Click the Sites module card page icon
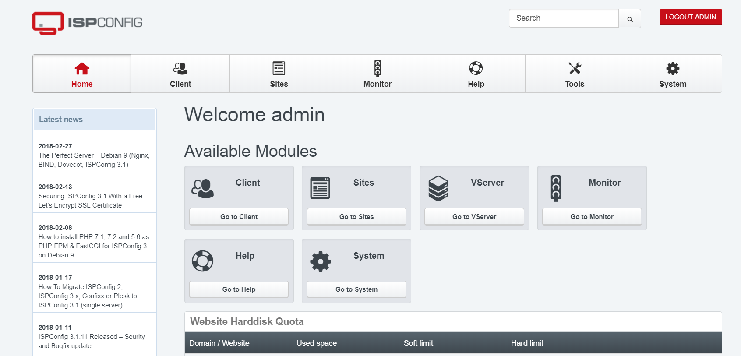Viewport: 741px width, 356px height. pyautogui.click(x=320, y=188)
